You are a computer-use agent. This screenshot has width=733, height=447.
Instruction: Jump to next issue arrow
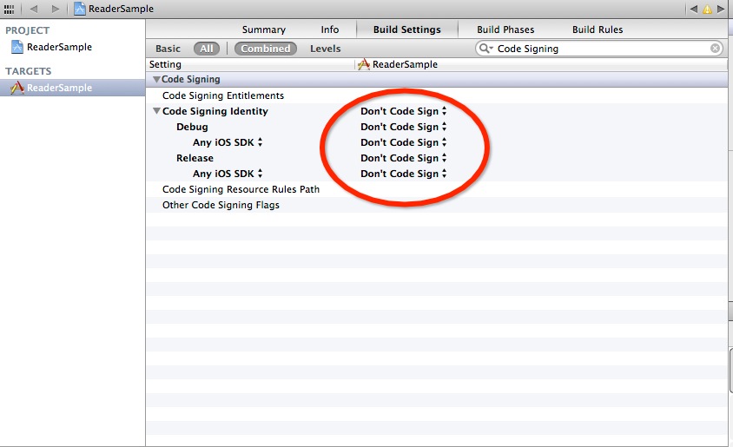(x=722, y=9)
